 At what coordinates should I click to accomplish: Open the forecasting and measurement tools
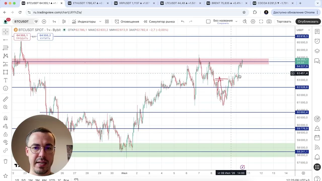(6, 64)
